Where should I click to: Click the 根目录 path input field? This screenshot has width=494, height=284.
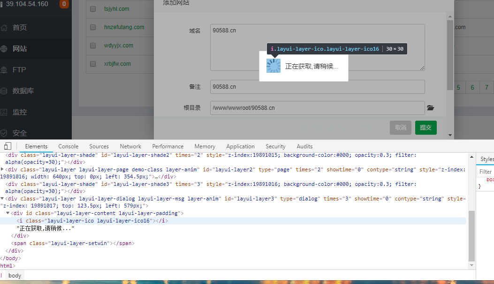click(x=317, y=108)
